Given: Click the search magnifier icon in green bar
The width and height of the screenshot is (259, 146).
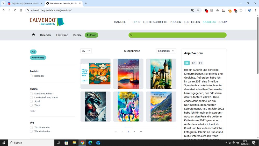Looking at the screenshot, I should (x=131, y=35).
